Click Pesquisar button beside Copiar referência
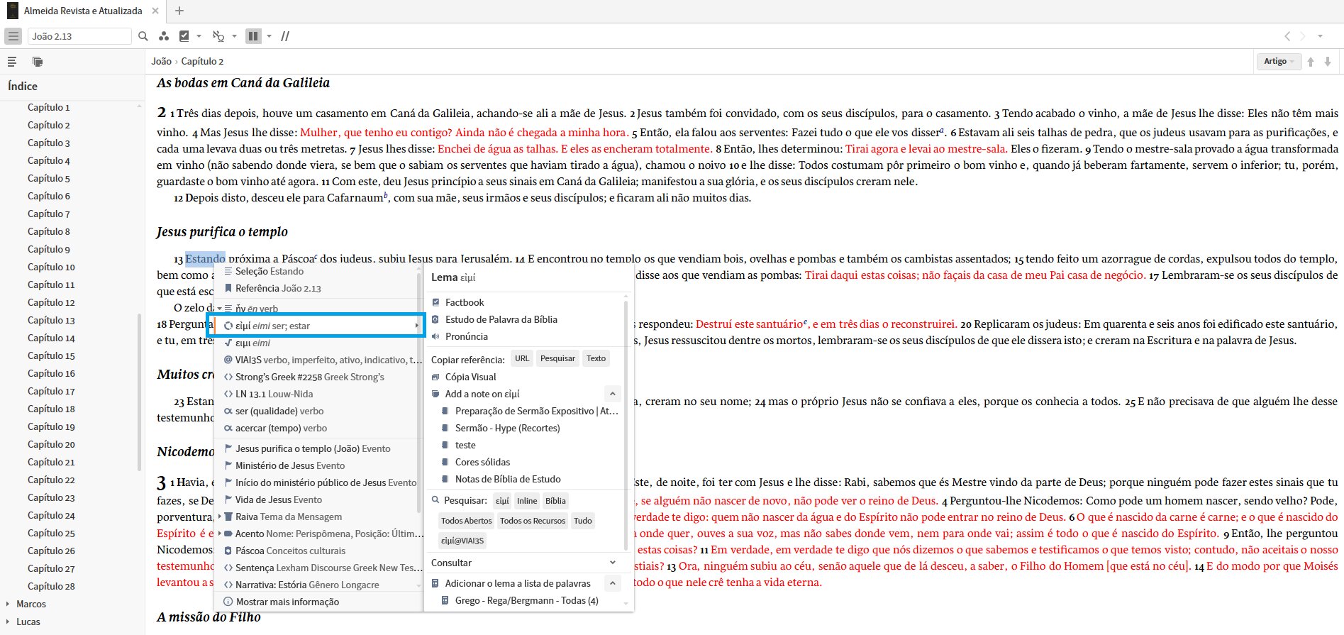Viewport: 1344px width, 635px height. tap(557, 358)
